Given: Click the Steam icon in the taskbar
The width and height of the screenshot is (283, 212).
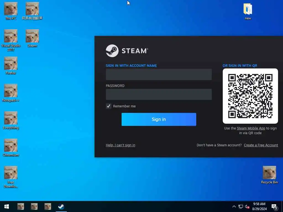Looking at the screenshot, I should pos(61,206).
